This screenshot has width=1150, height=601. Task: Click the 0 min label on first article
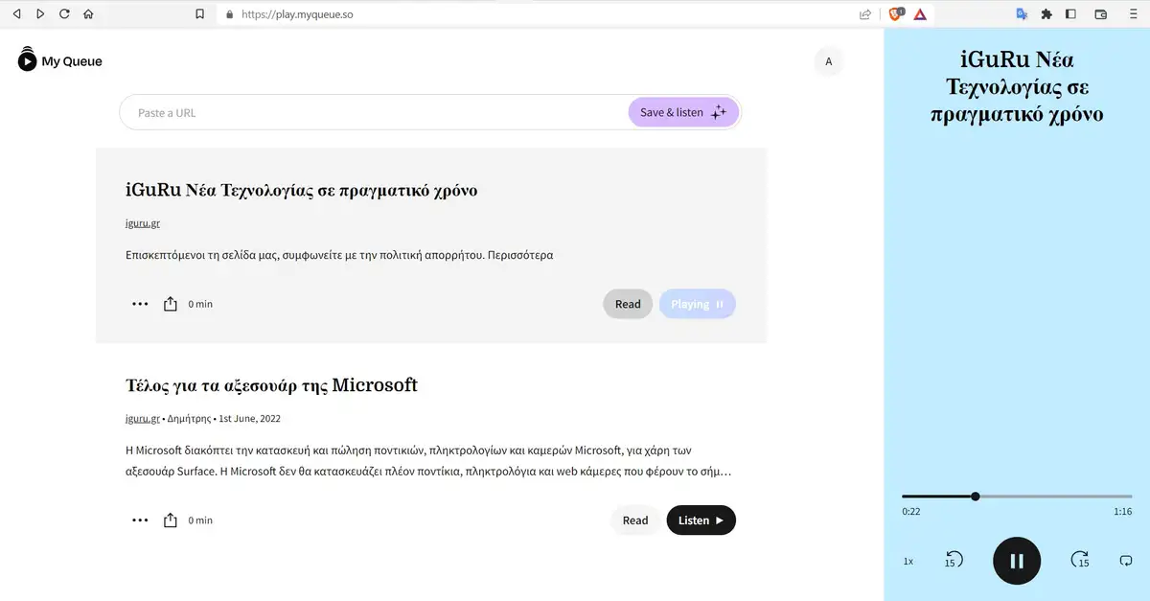pyautogui.click(x=200, y=304)
